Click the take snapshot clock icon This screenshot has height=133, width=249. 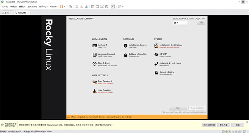(x=77, y=7)
